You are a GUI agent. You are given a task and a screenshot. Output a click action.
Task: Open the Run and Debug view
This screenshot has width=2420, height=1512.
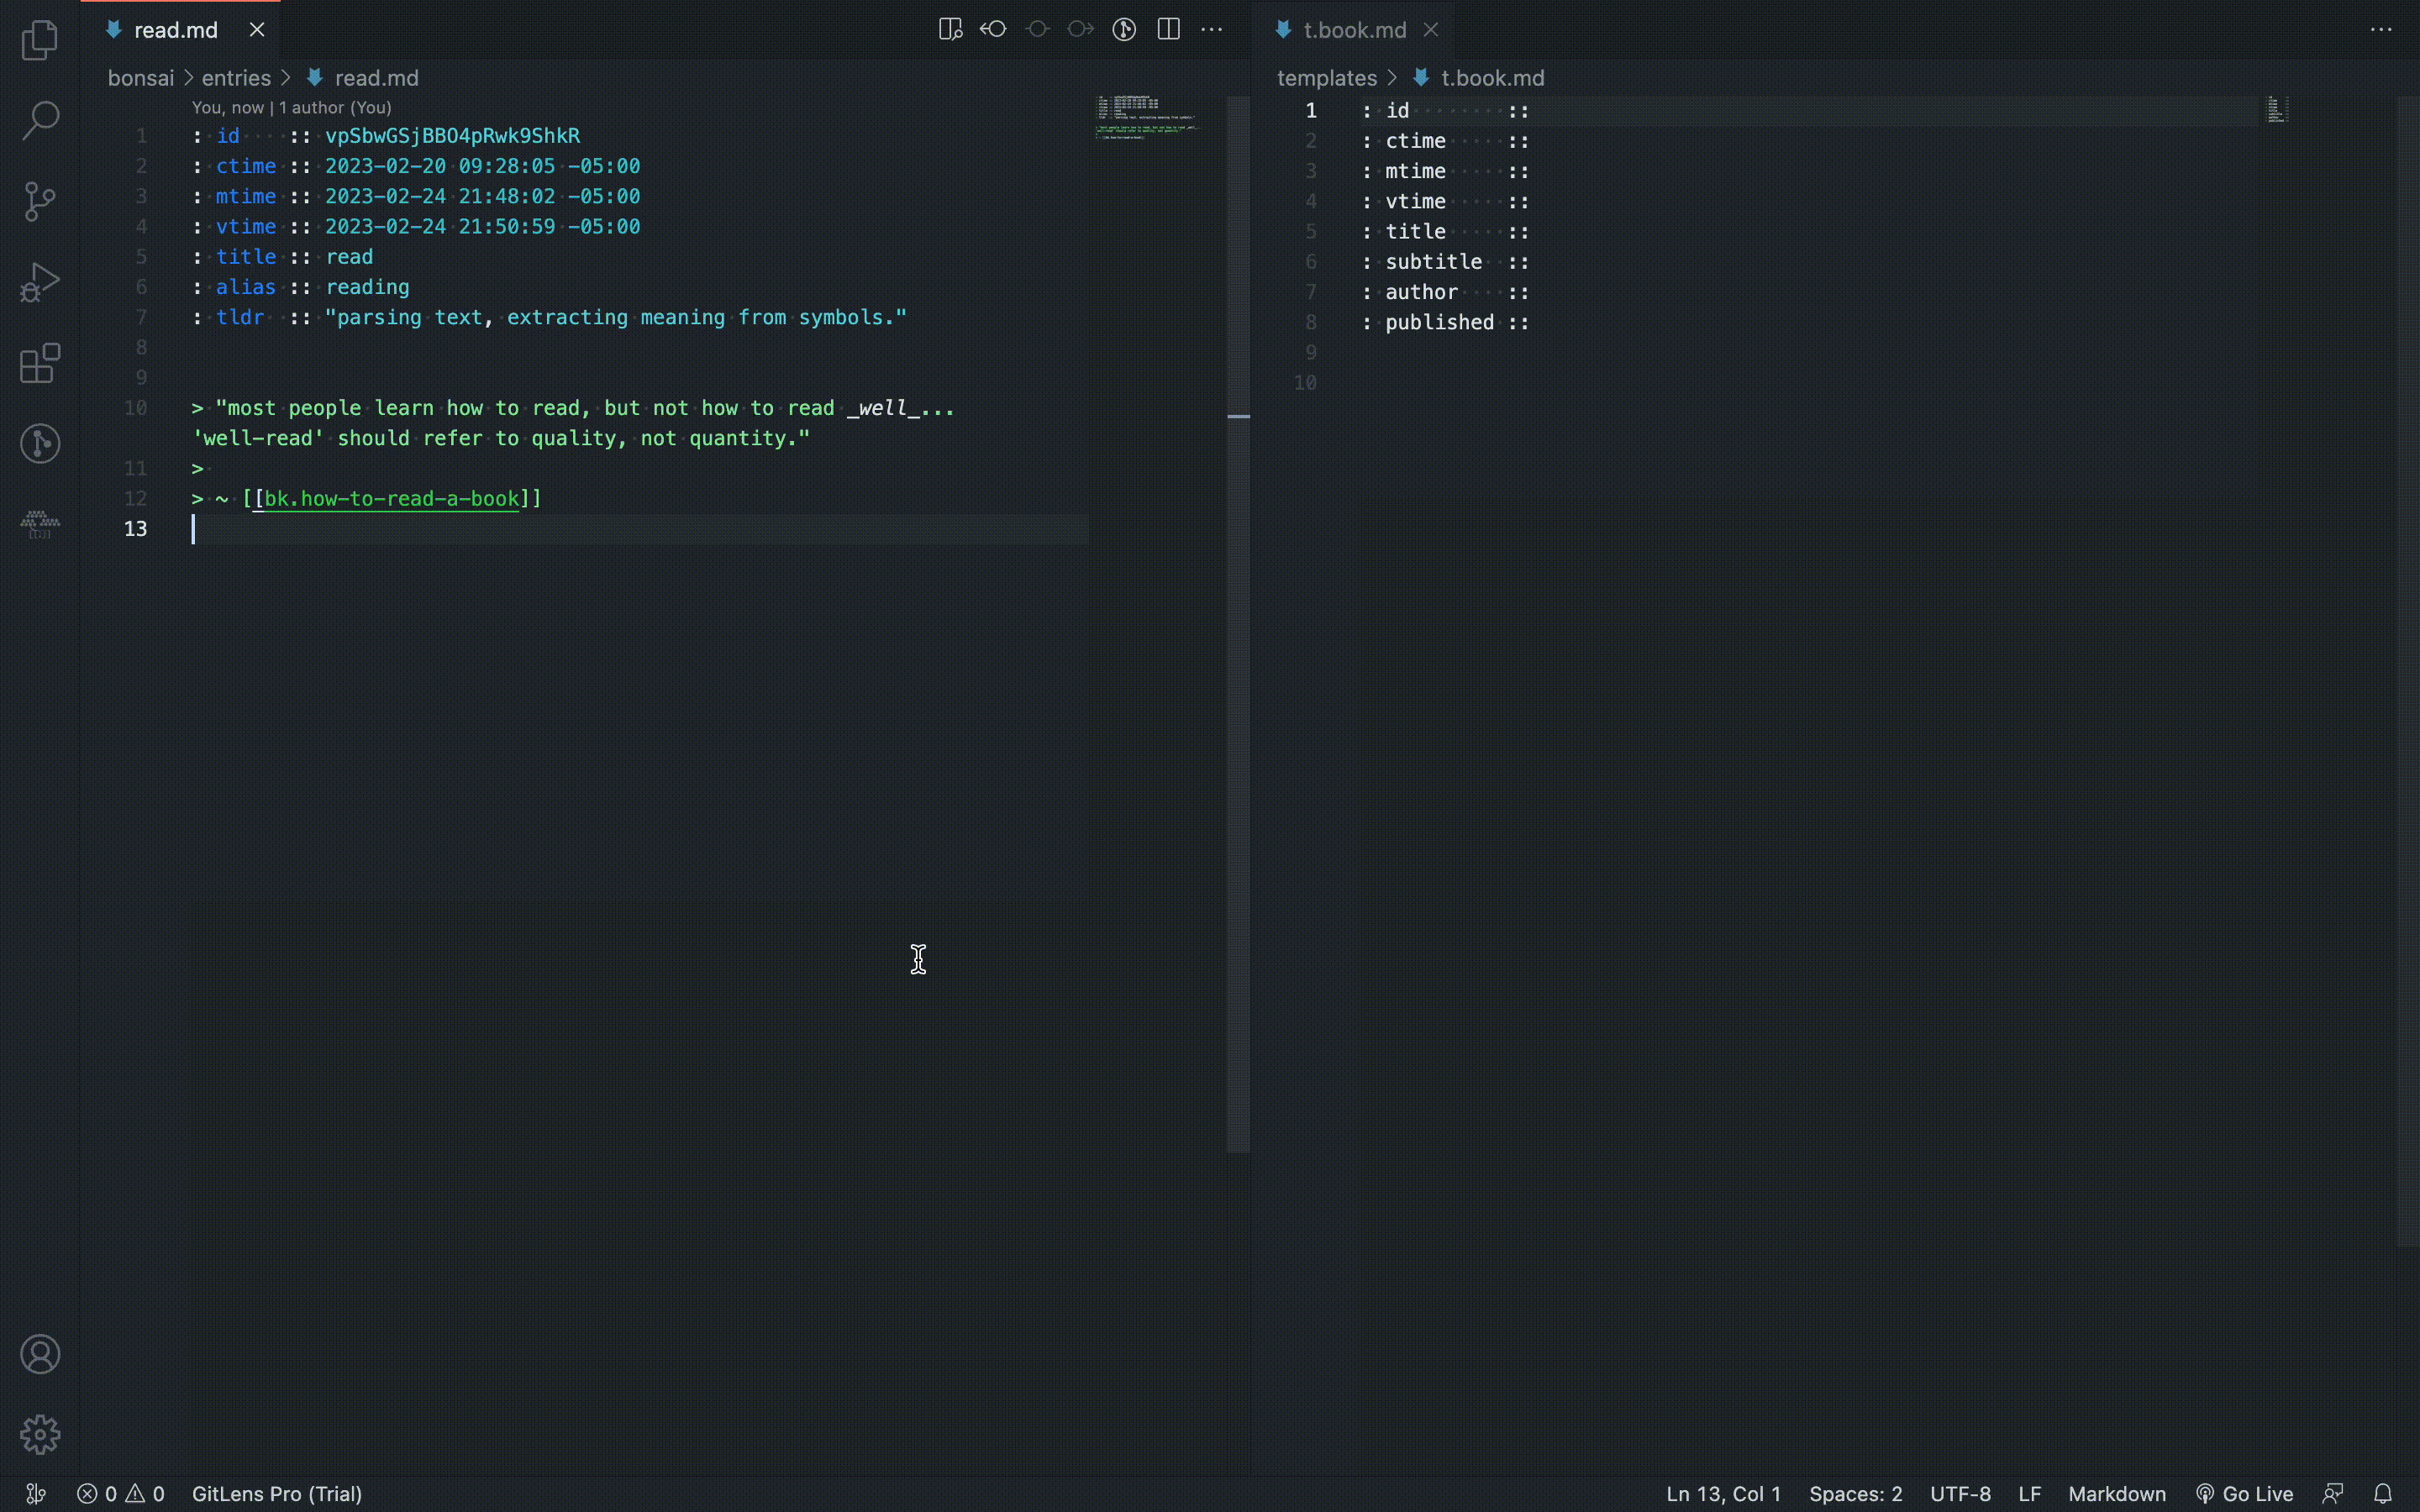[x=40, y=282]
